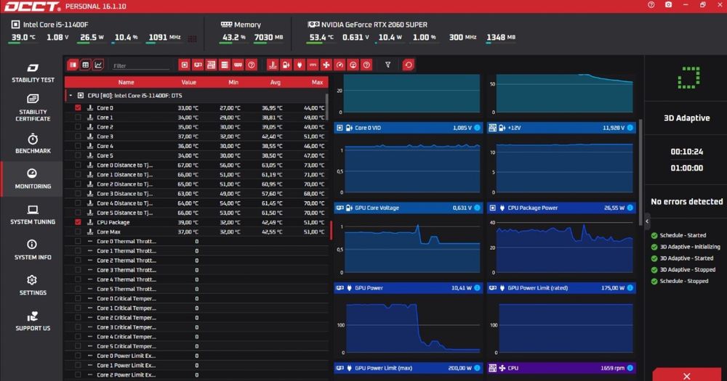Toggle voltage sensor type filter
Image resolution: width=727 pixels, height=381 pixels.
[286, 65]
